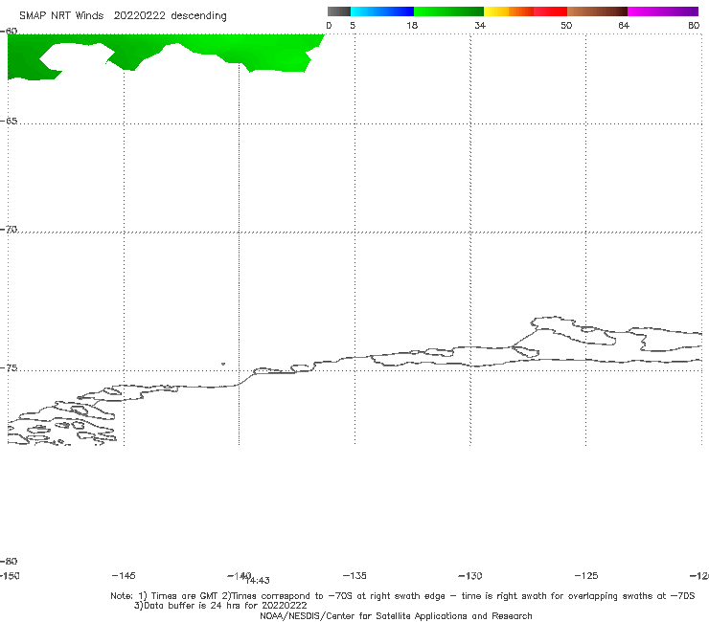The height and width of the screenshot is (622, 709).
Task: Click the -150 longitude axis label
Action: pos(10,575)
